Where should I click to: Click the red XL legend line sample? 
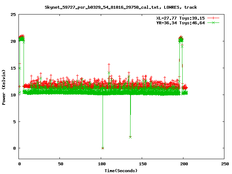(213, 18)
